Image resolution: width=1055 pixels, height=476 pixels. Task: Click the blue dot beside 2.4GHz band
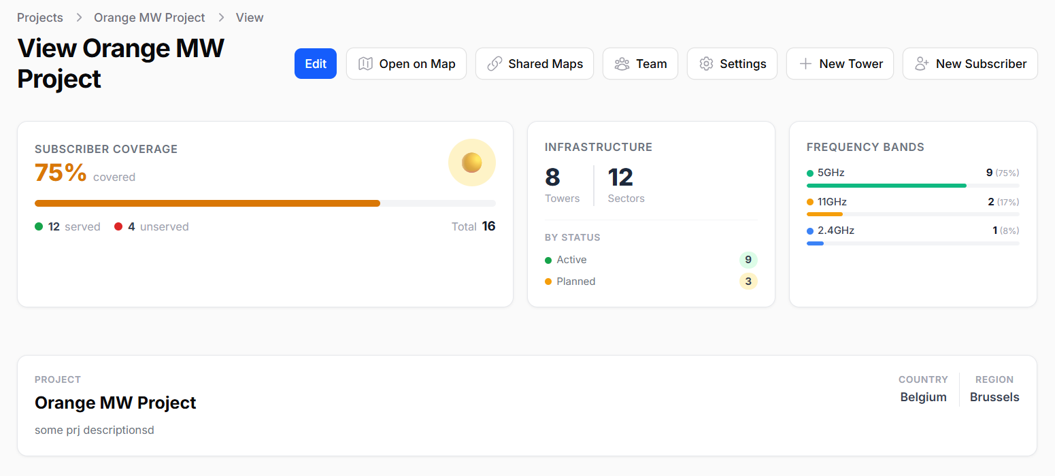pyautogui.click(x=810, y=231)
